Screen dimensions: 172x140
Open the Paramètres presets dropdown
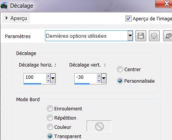click(130, 36)
